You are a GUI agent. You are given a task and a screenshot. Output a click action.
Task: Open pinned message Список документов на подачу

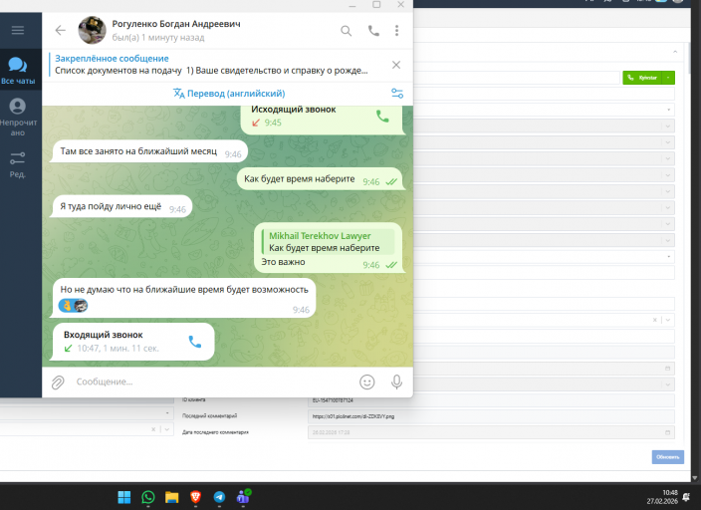point(211,65)
